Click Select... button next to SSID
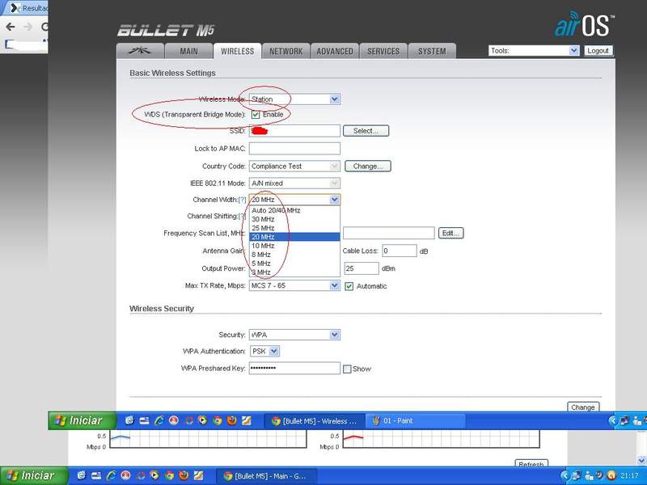Image resolution: width=647 pixels, height=485 pixels. click(x=366, y=131)
